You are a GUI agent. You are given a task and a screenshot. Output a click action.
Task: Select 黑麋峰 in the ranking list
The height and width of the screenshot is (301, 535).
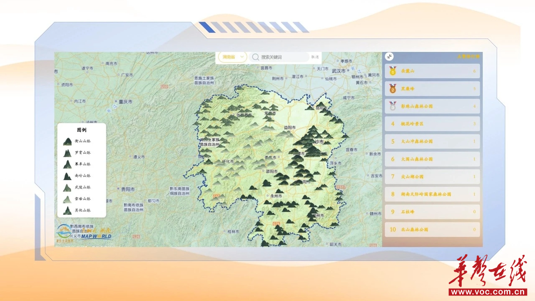(432, 89)
